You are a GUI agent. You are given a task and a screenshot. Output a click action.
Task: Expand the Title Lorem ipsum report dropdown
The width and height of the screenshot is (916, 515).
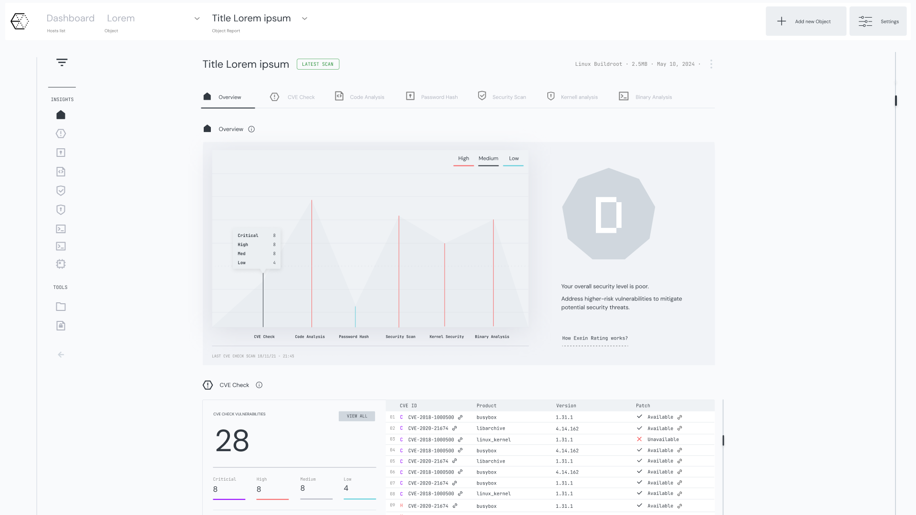click(304, 19)
